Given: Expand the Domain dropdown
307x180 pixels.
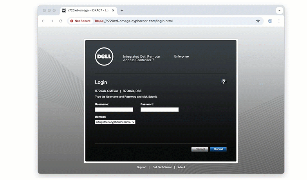Looking at the screenshot, I should point(115,122).
